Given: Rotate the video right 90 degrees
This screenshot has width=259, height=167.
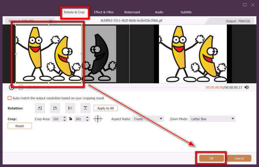Looking at the screenshot, I should click(x=55, y=108).
